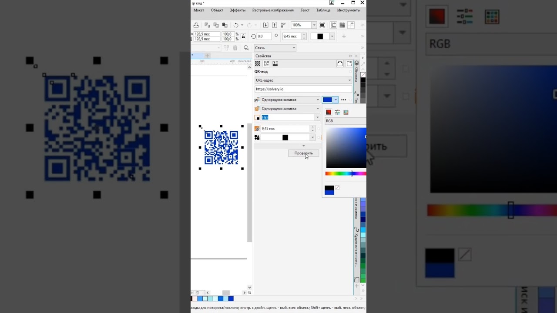Select the color viewer icon in picker

click(329, 112)
